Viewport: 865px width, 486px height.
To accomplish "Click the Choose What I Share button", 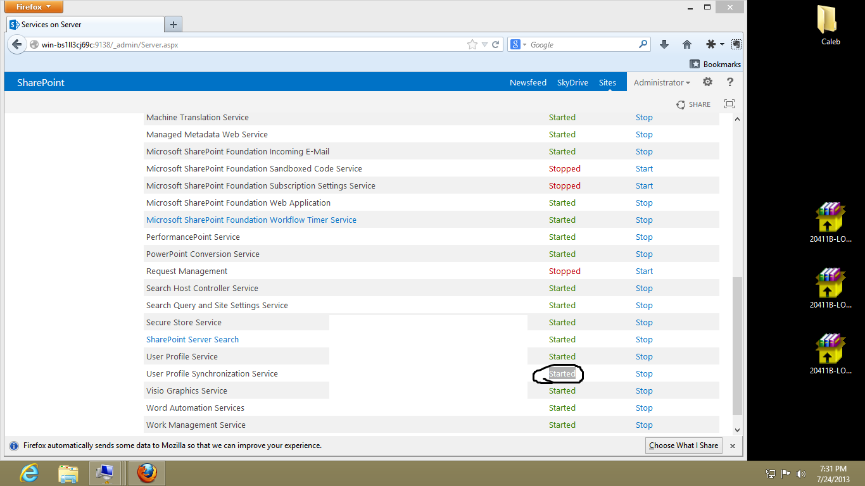I will click(683, 445).
